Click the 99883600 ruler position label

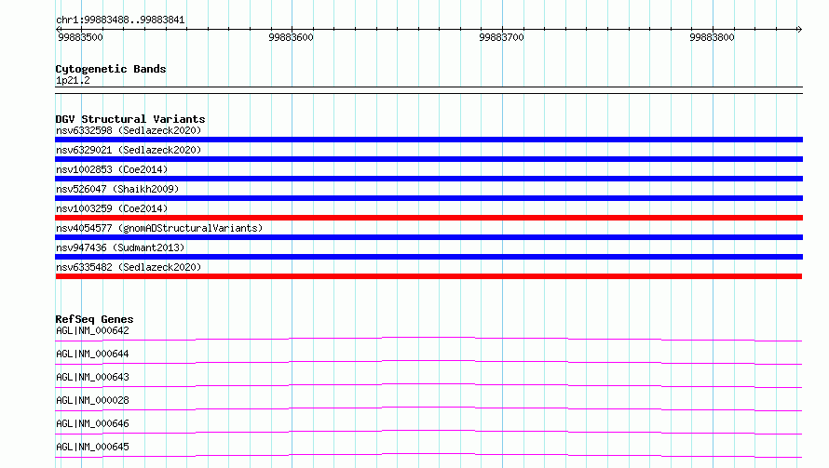[291, 37]
